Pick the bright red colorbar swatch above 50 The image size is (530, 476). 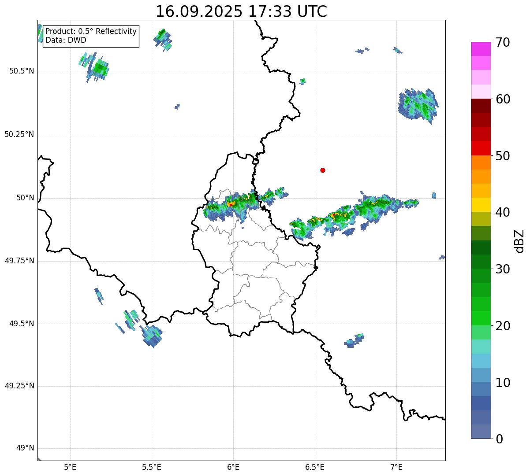[481, 148]
